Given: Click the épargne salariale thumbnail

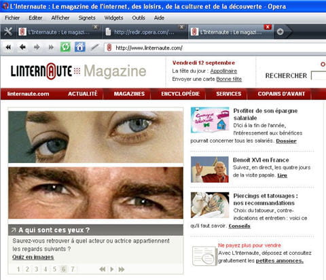Looking at the screenshot, I should [210, 120].
